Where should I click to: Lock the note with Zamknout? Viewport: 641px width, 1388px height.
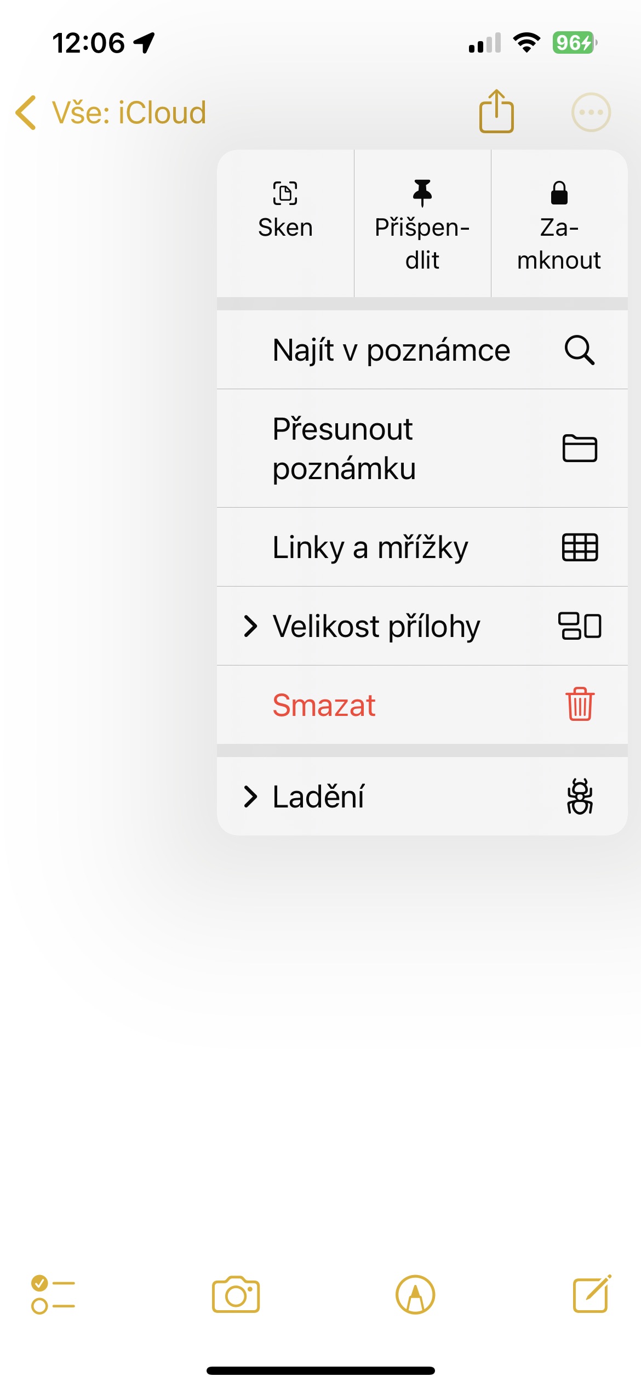tap(559, 224)
